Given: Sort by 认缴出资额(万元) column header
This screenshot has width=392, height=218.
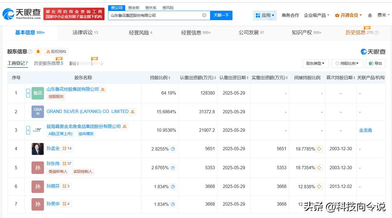Looking at the screenshot, I should pyautogui.click(x=198, y=78).
